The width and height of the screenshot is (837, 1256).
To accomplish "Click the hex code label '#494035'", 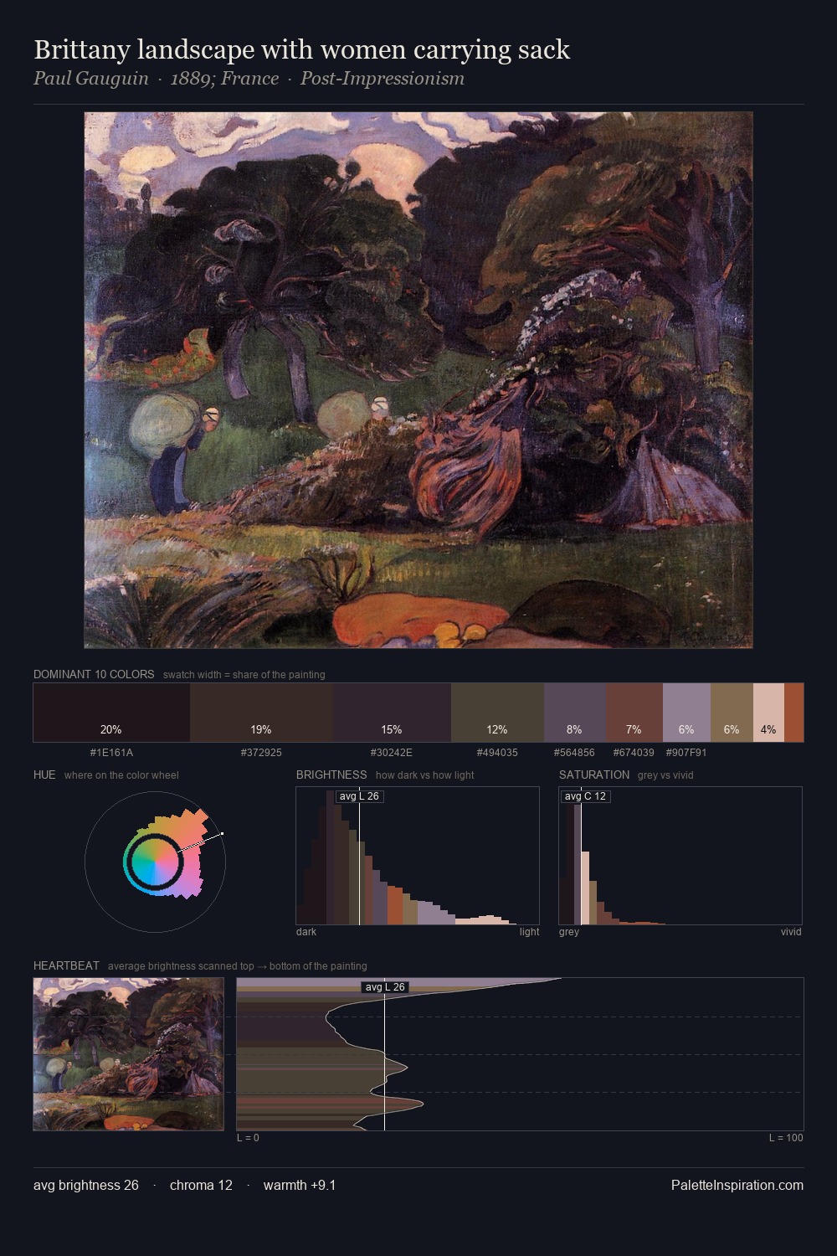I will pos(497,753).
